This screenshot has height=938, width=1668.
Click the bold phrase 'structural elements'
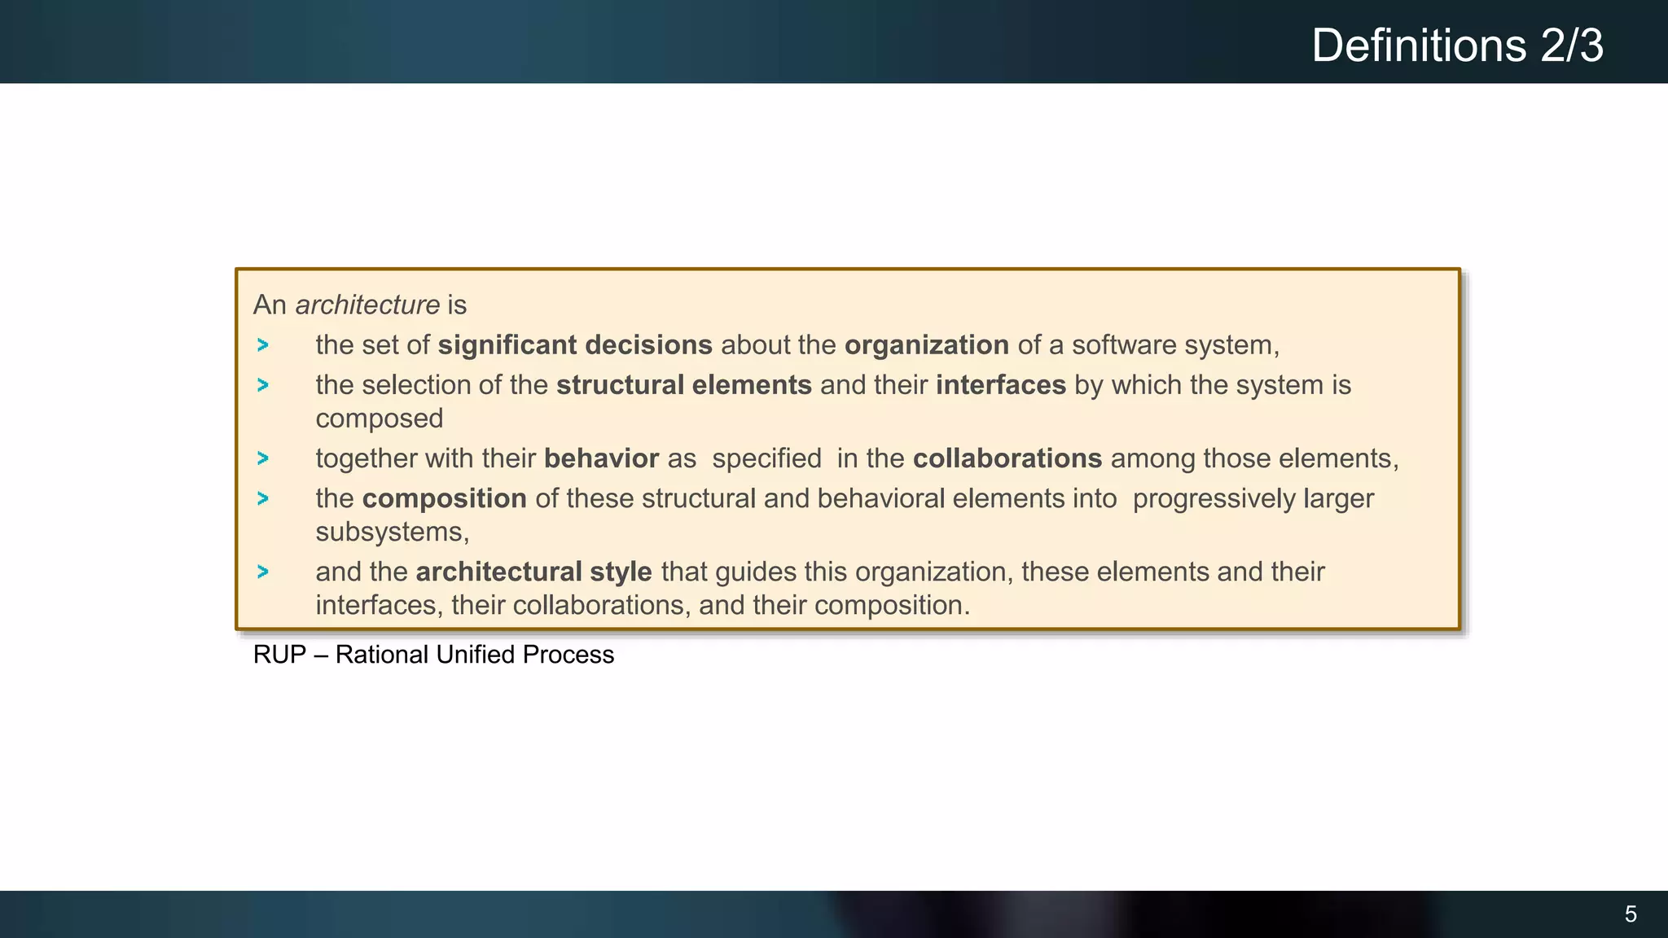tap(684, 384)
